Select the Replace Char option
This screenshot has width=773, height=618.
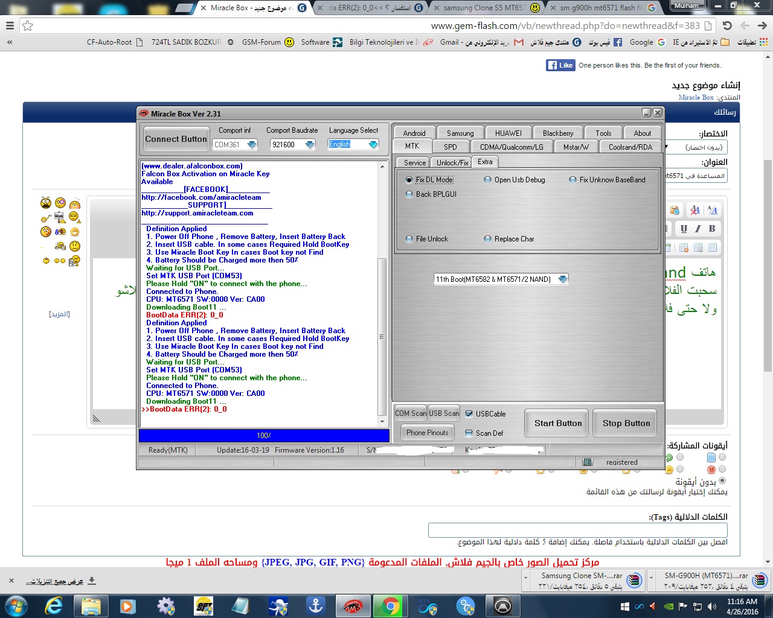point(488,239)
